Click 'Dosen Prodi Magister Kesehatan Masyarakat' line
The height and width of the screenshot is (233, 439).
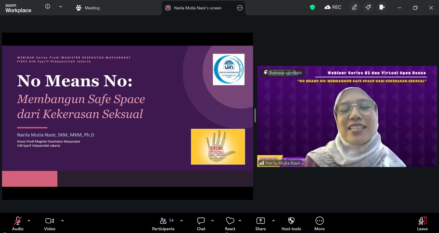coord(49,141)
